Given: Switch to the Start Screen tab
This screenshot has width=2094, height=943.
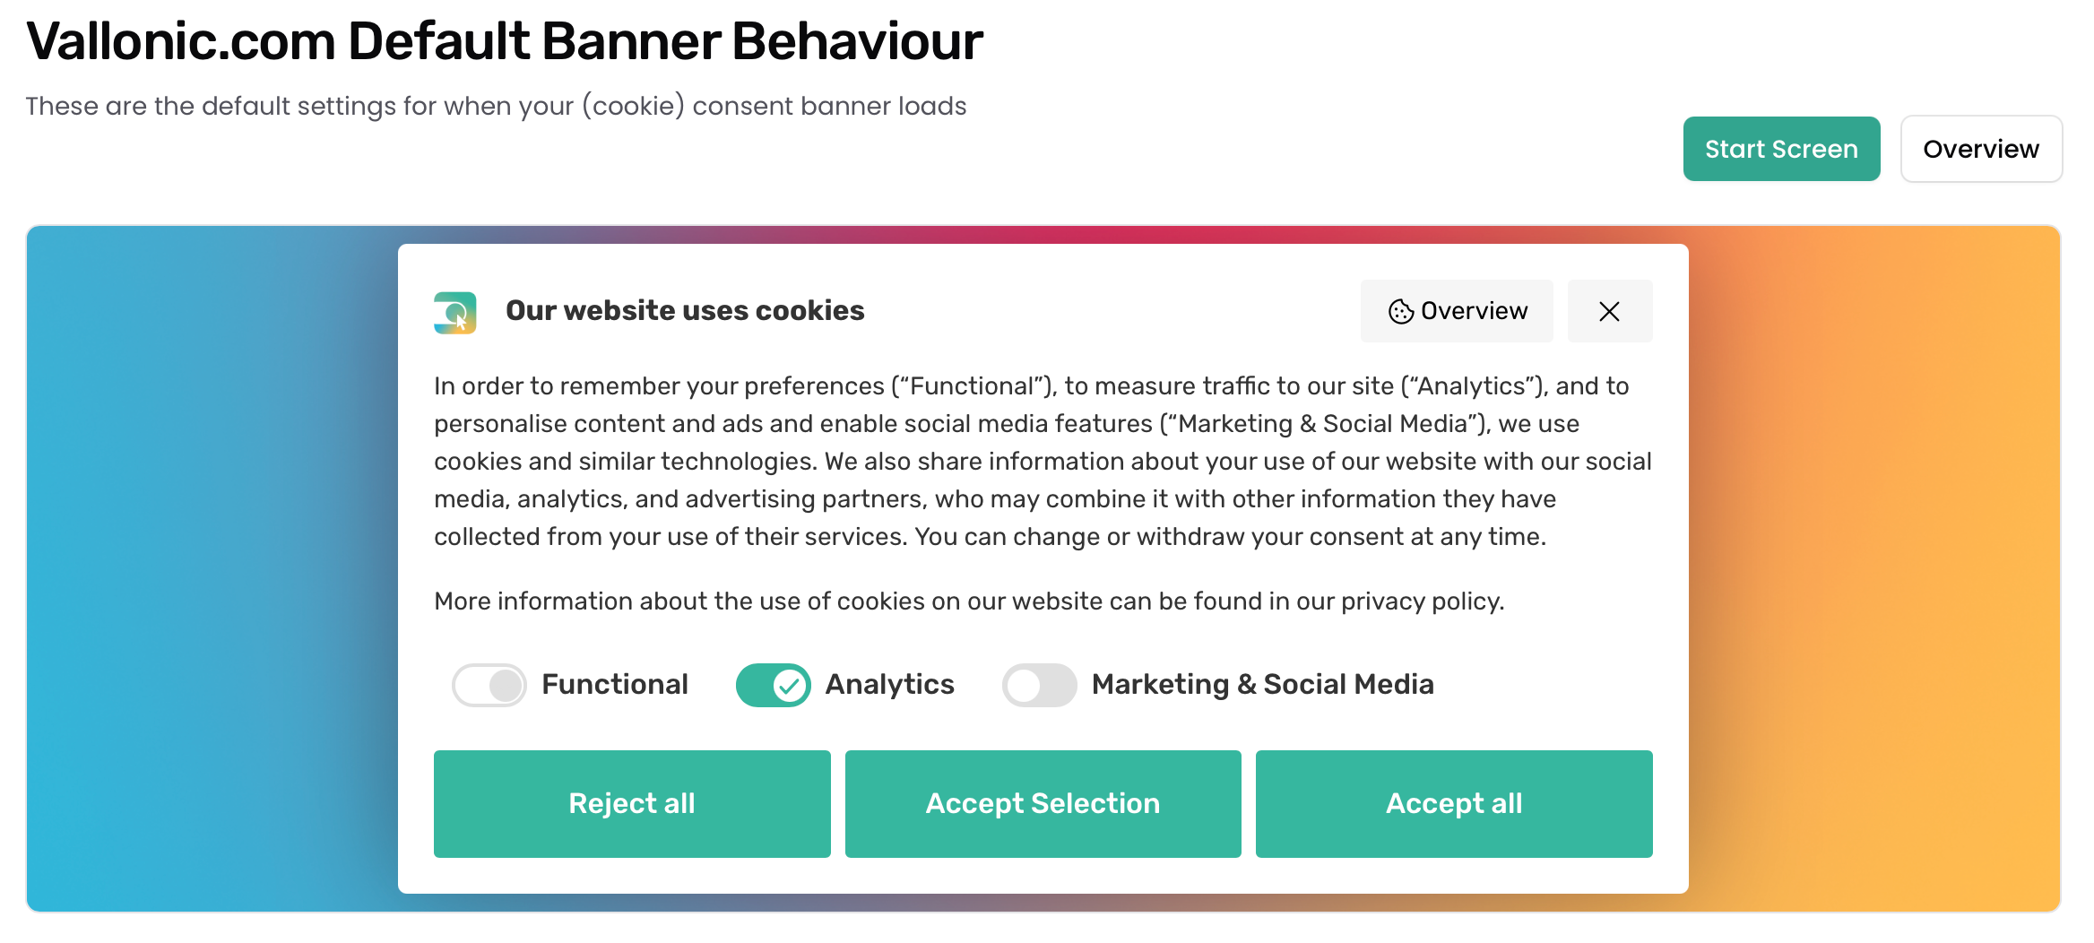Looking at the screenshot, I should point(1781,149).
